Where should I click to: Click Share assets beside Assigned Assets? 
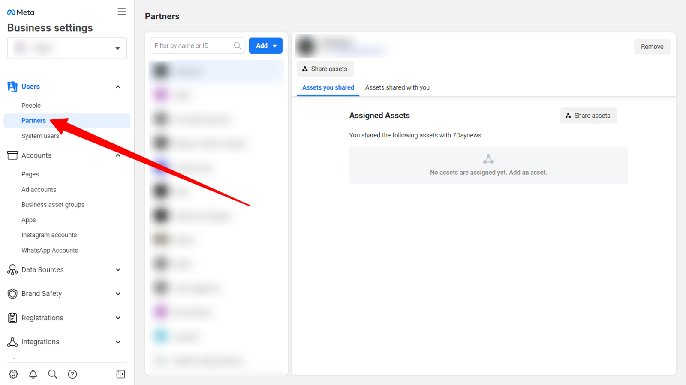point(588,116)
